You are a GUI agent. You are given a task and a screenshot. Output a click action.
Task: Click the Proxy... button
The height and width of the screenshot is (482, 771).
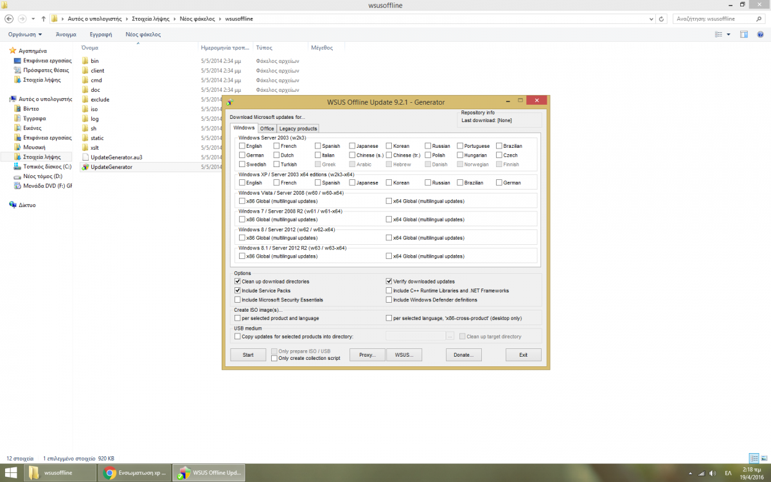(367, 355)
